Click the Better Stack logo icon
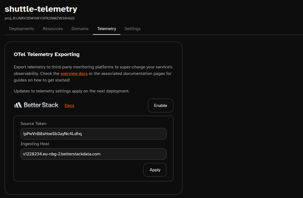303x198 pixels. tap(18, 105)
